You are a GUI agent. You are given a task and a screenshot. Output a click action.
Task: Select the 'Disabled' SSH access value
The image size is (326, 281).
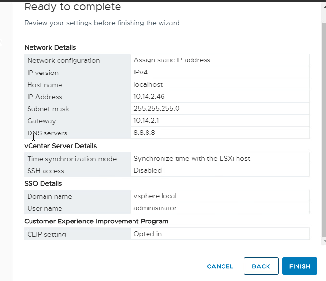pos(148,170)
